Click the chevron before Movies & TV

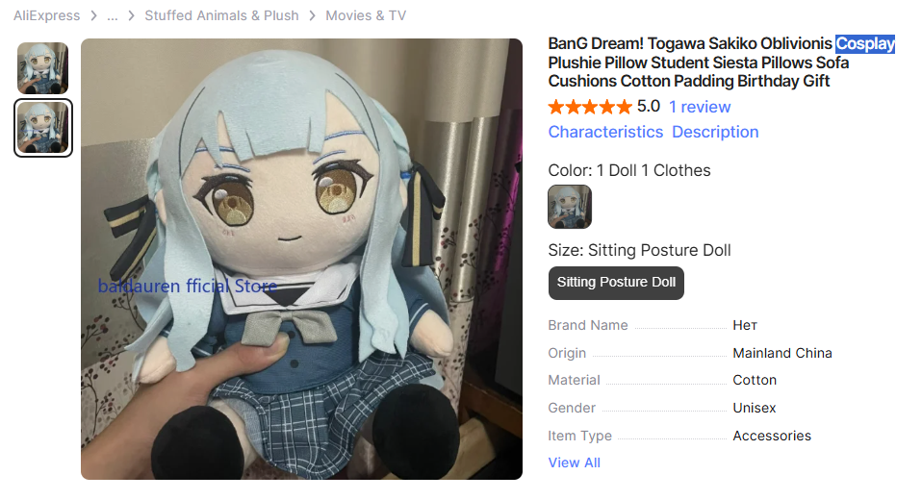click(312, 15)
